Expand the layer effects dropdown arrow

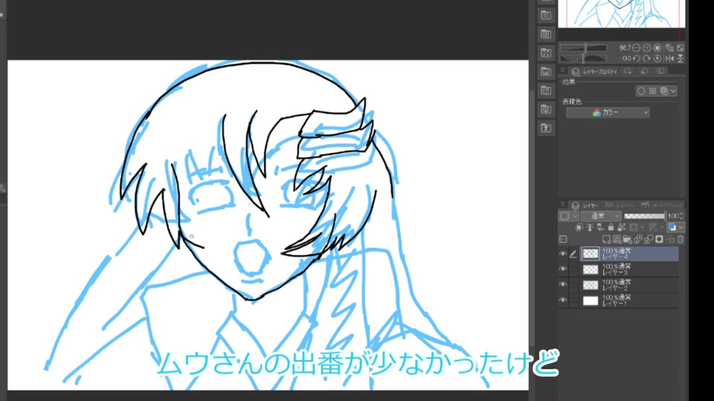tap(673, 91)
